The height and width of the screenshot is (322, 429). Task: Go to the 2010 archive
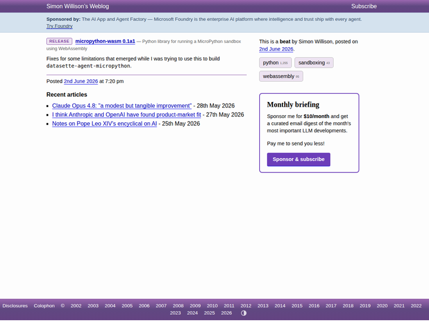click(212, 305)
